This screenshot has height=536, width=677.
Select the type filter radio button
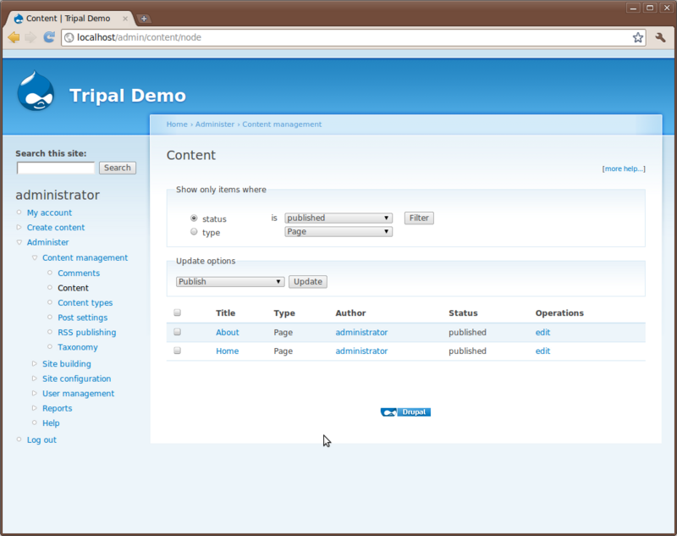pos(194,232)
